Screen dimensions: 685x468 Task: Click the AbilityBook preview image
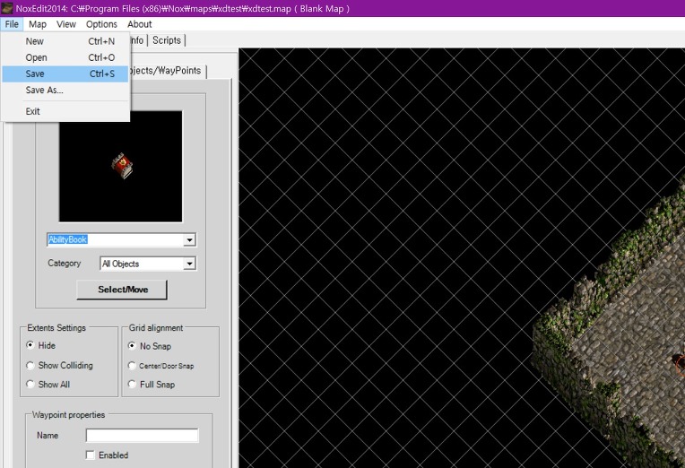point(121,166)
